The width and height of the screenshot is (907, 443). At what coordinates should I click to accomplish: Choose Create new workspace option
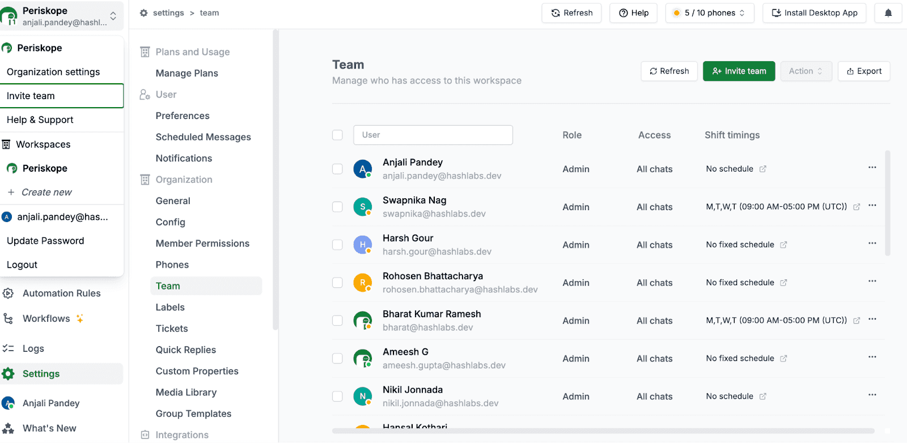[62, 192]
